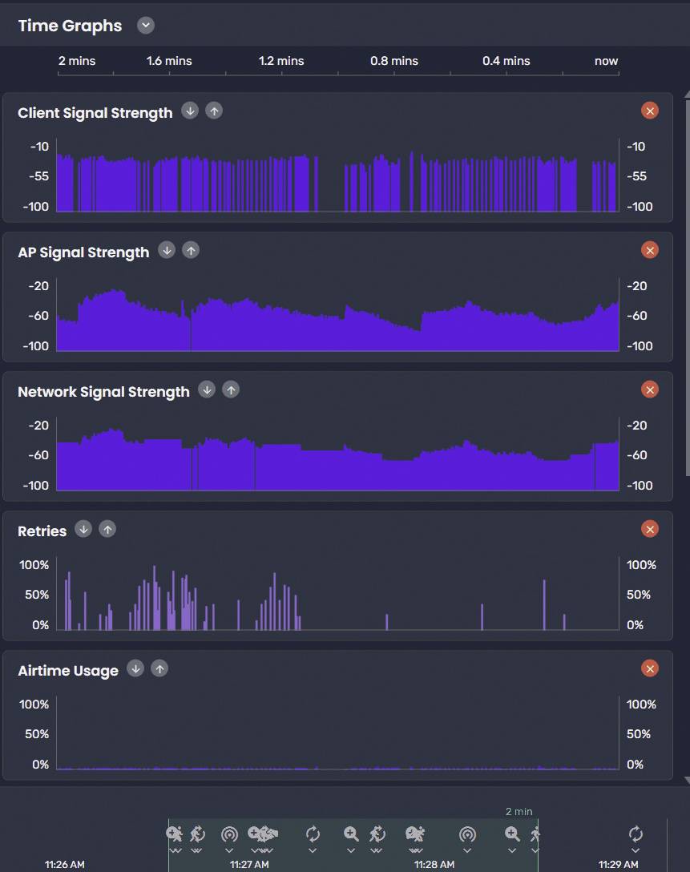690x872 pixels.
Task: Move the Network Signal Strength graph down
Action: 207,390
